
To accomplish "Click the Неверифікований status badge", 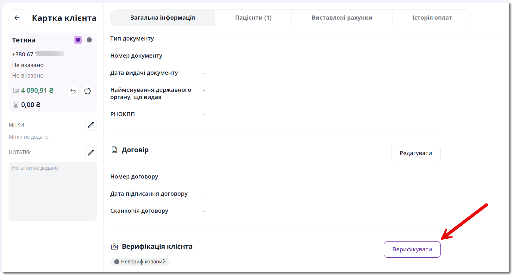I will pos(140,261).
